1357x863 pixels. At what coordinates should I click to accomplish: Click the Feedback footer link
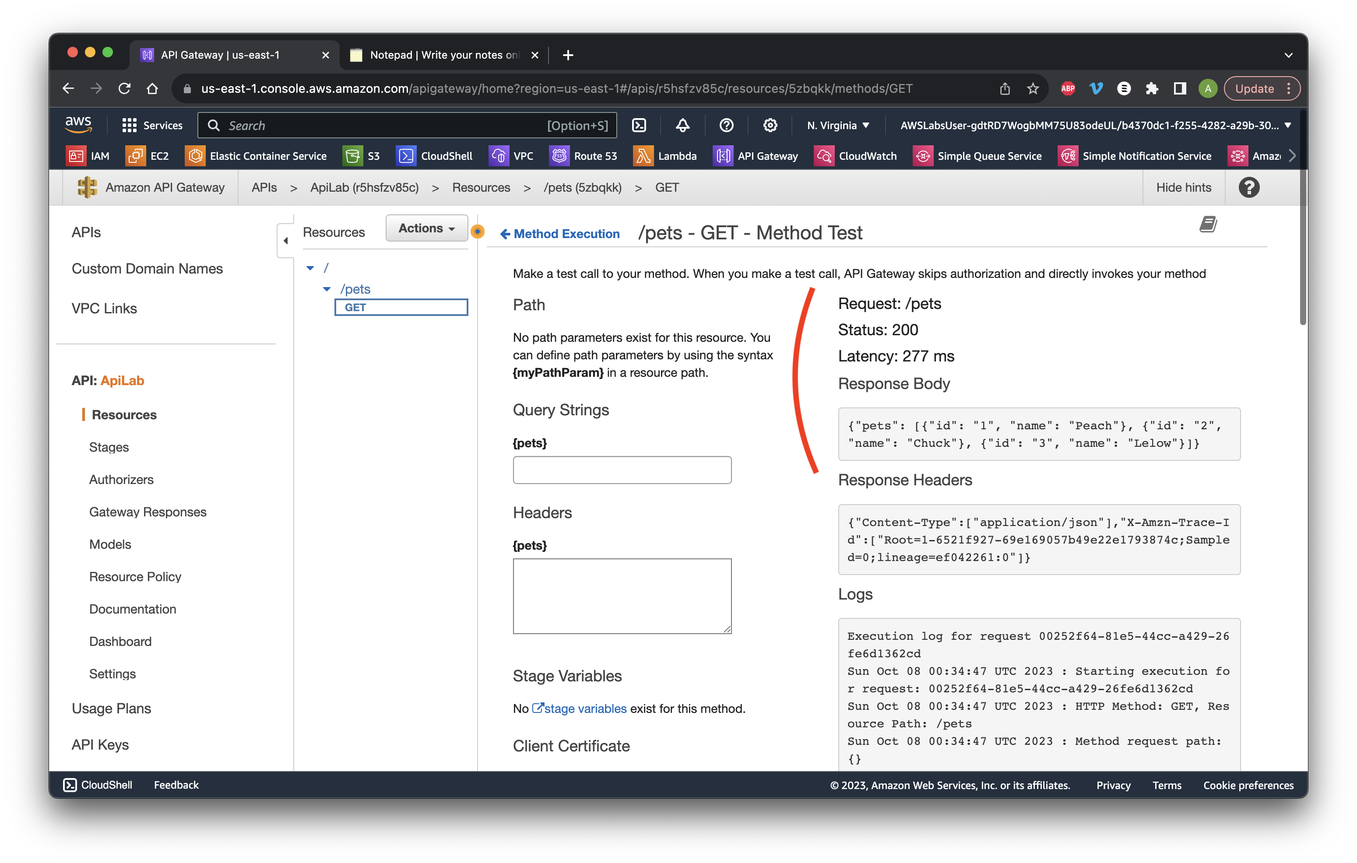pos(176,784)
